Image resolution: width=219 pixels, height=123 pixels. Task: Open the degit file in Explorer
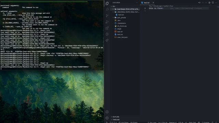click(x=119, y=29)
